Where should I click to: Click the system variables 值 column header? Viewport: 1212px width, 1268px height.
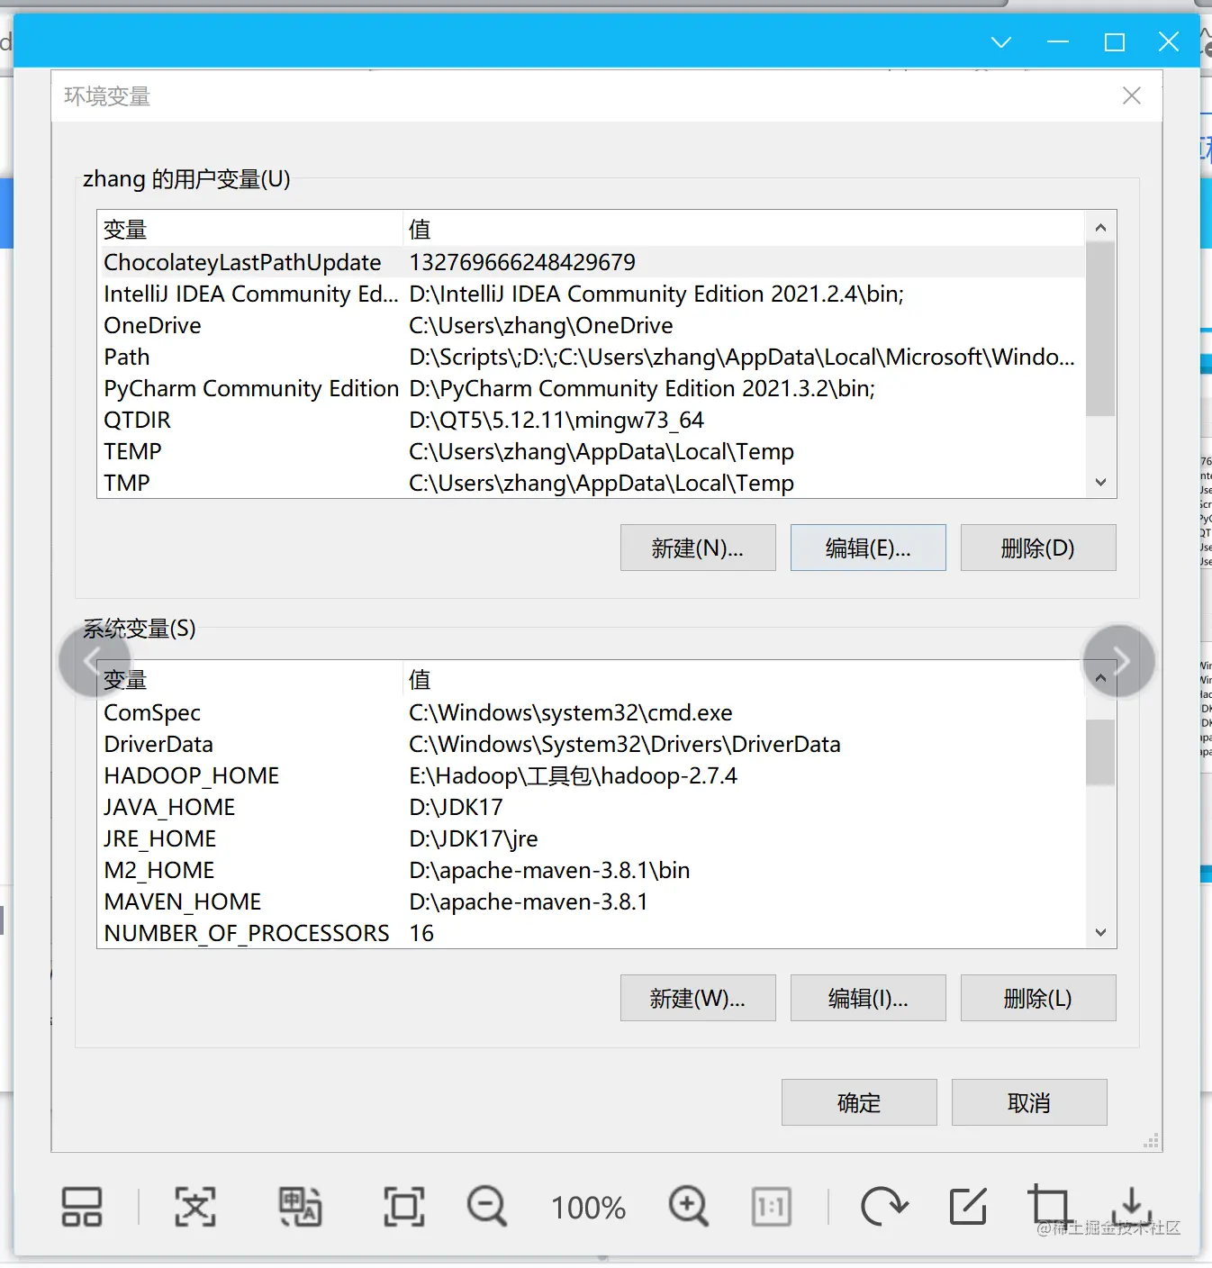743,679
